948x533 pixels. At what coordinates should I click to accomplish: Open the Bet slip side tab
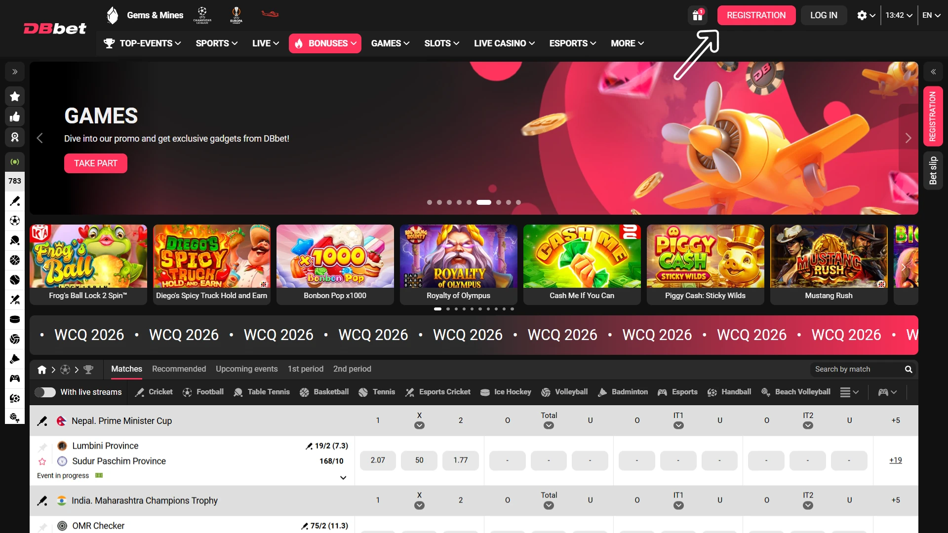point(933,171)
